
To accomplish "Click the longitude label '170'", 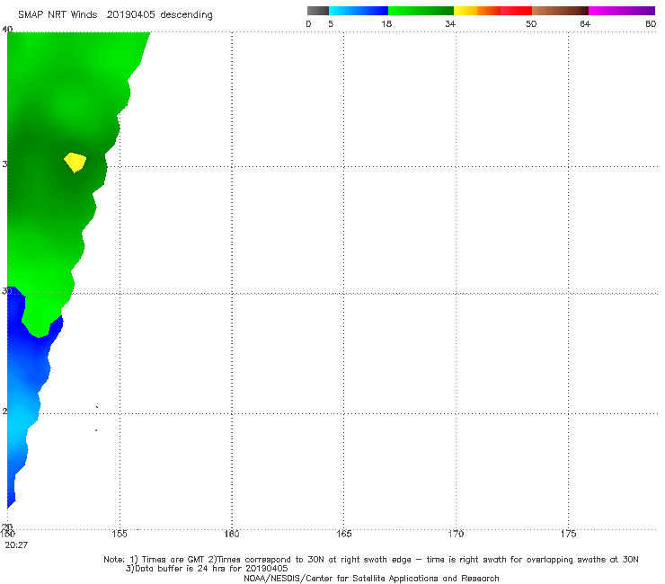I will 456,534.
